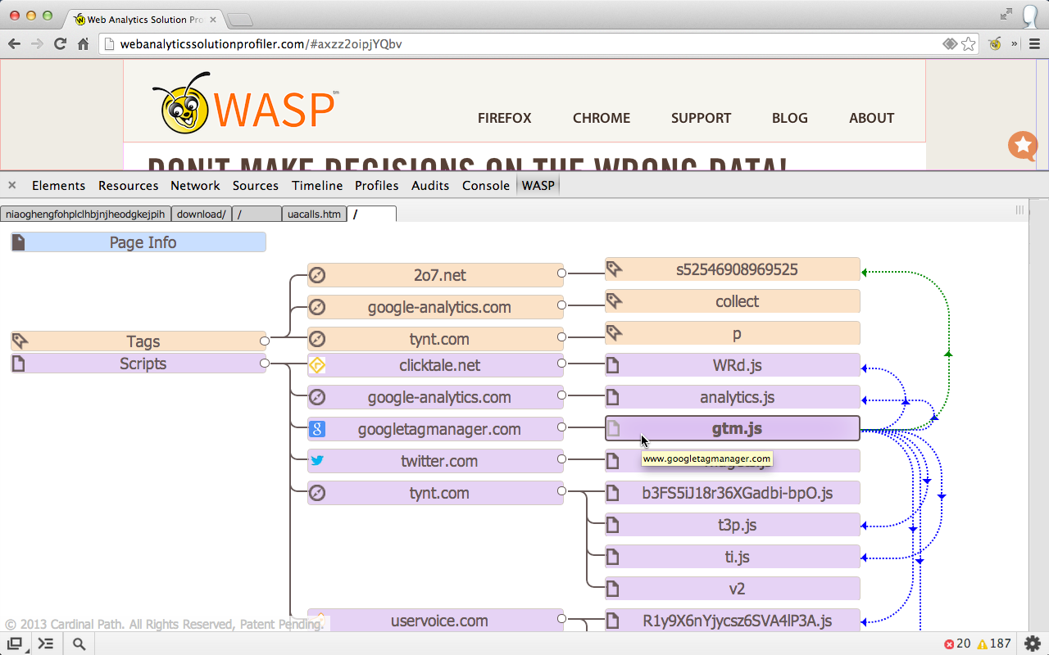Reload the current page
This screenshot has height=655, width=1049.
point(60,44)
